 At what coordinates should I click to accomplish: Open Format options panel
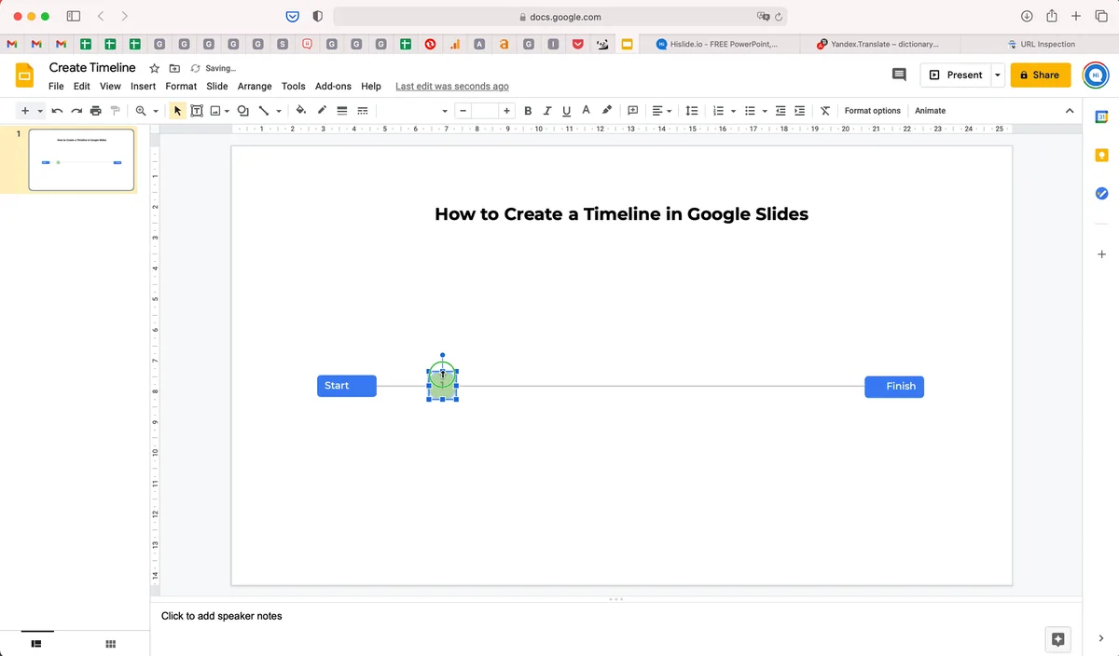pyautogui.click(x=873, y=111)
